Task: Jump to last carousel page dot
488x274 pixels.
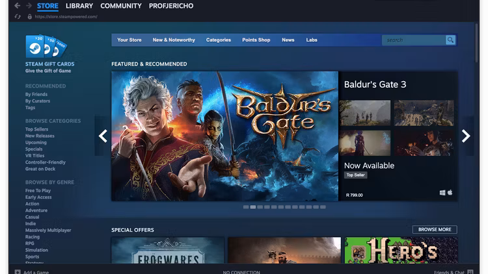Action: (323, 207)
